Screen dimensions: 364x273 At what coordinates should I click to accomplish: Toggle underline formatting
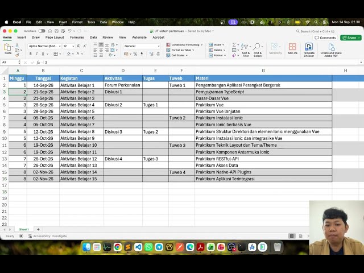click(x=43, y=53)
